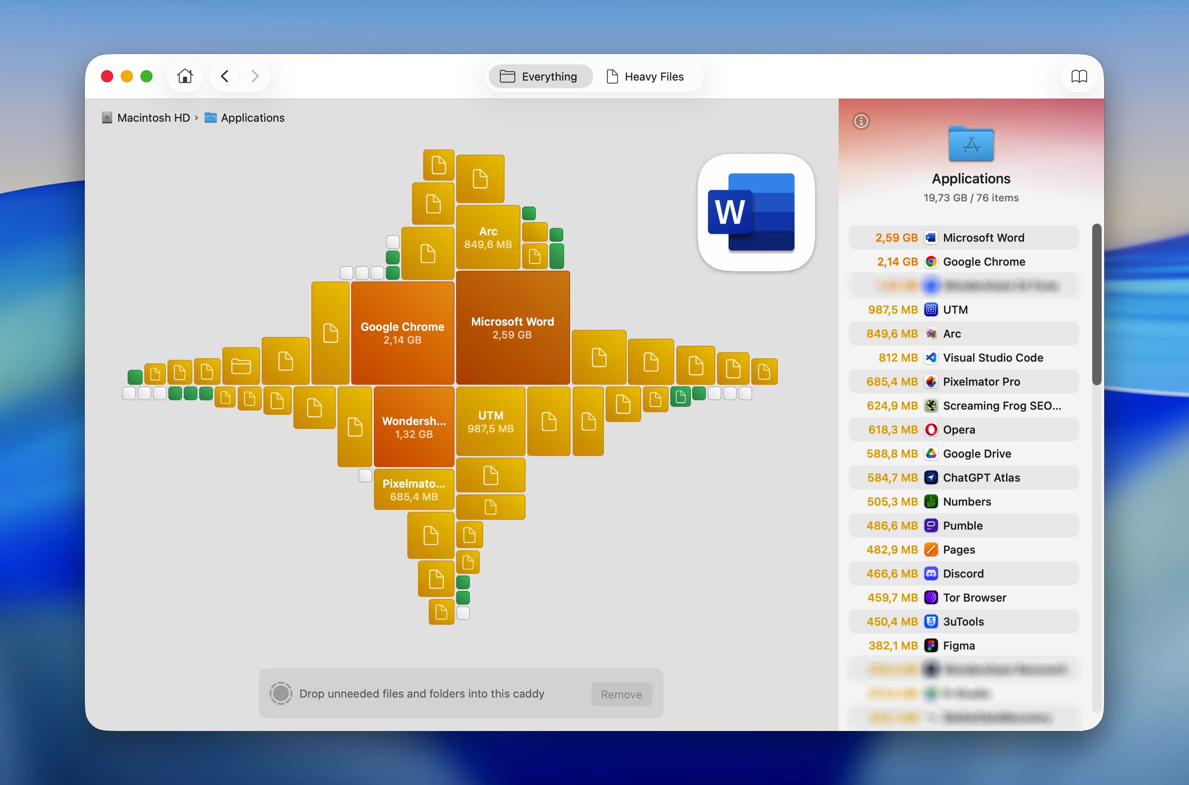This screenshot has width=1189, height=785.
Task: Click the blue Applications folder icon in sidebar
Action: pyautogui.click(x=971, y=144)
